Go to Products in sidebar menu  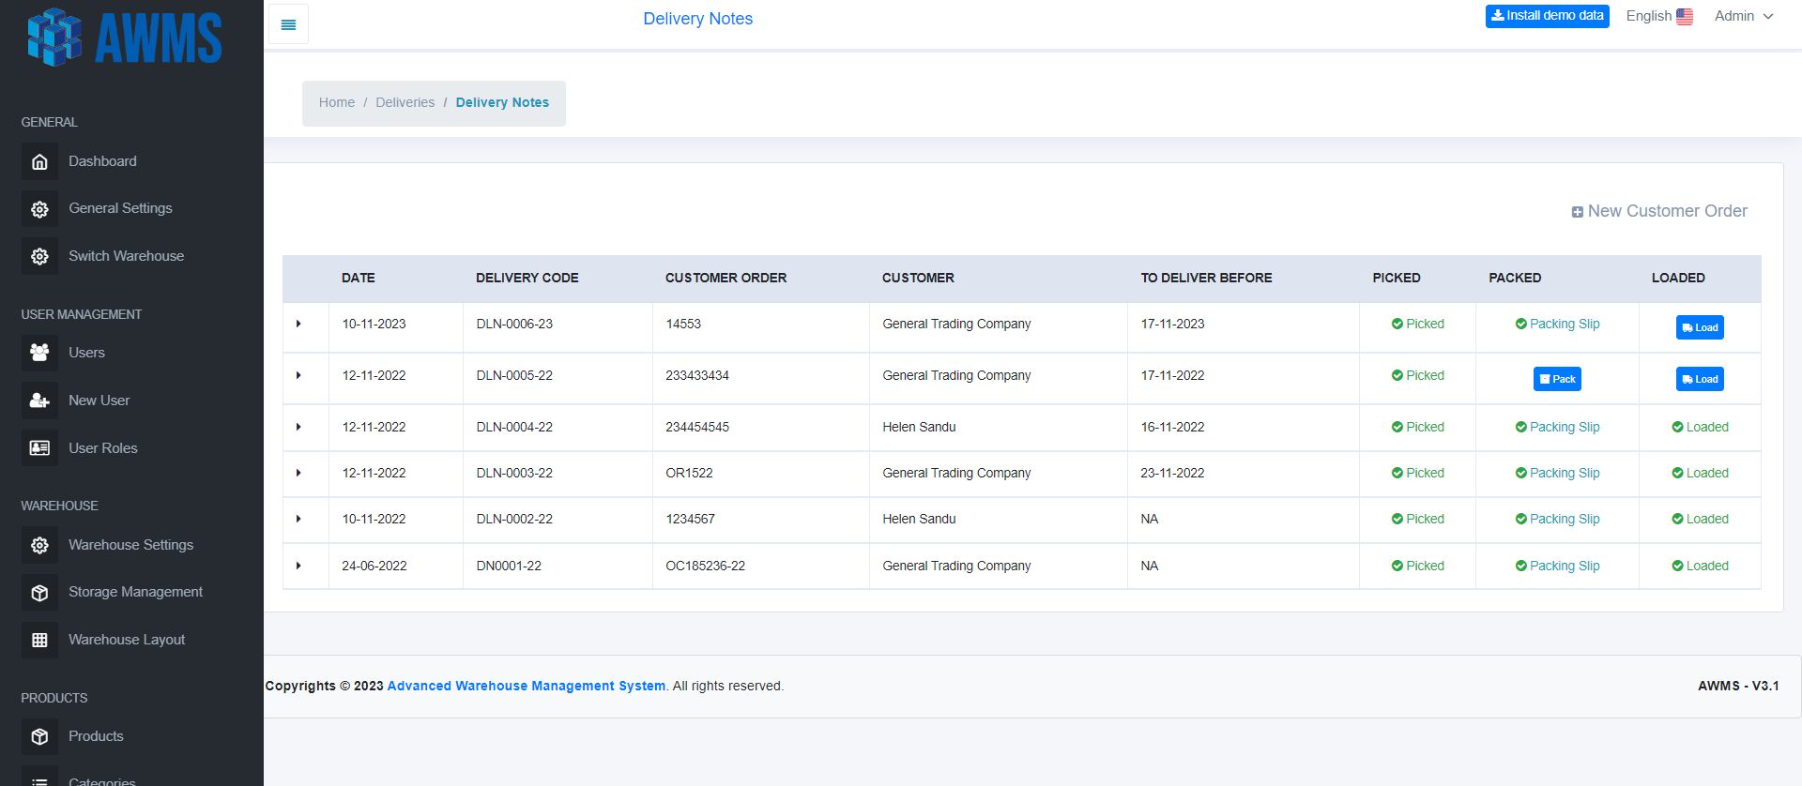pos(96,736)
